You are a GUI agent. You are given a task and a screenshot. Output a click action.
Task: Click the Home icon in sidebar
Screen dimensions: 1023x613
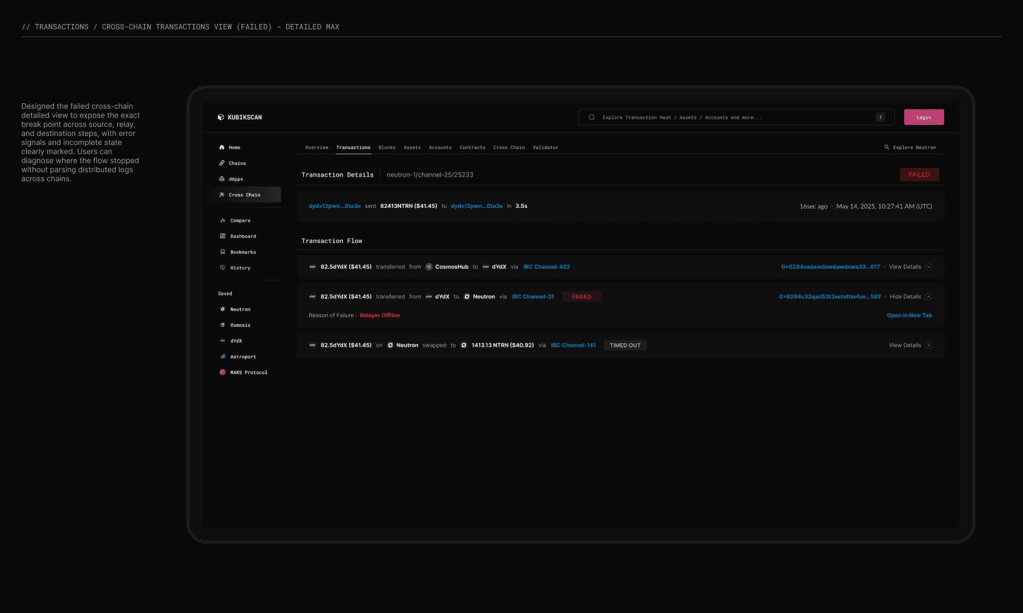coord(222,148)
